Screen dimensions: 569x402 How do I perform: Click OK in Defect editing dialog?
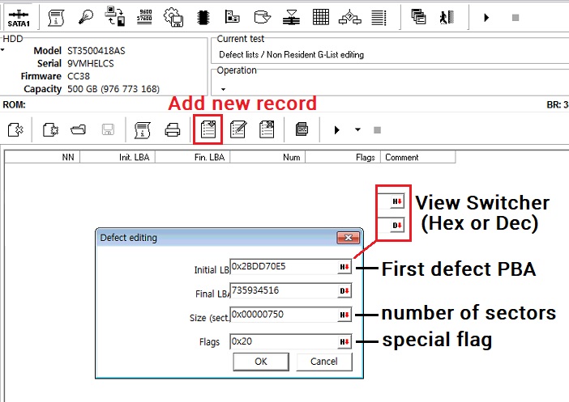click(x=261, y=362)
